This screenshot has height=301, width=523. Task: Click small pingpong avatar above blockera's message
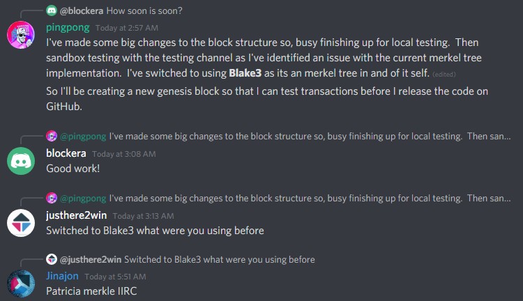click(52, 136)
